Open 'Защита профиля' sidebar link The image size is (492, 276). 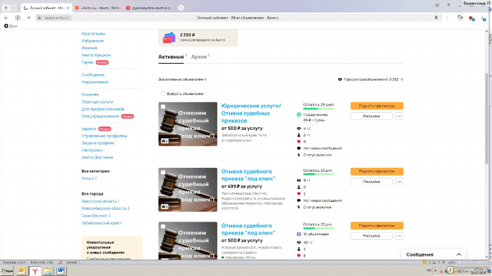point(98,143)
